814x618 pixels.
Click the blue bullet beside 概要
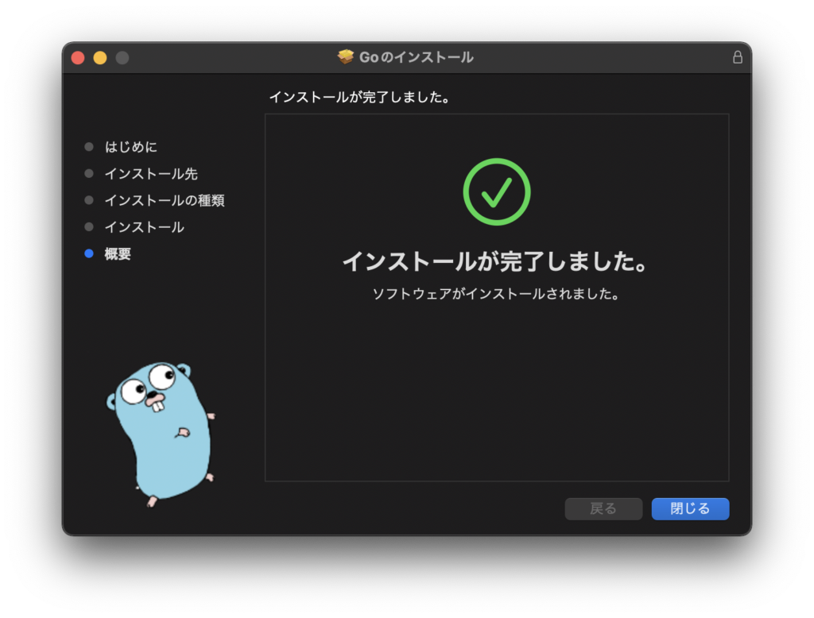(89, 254)
